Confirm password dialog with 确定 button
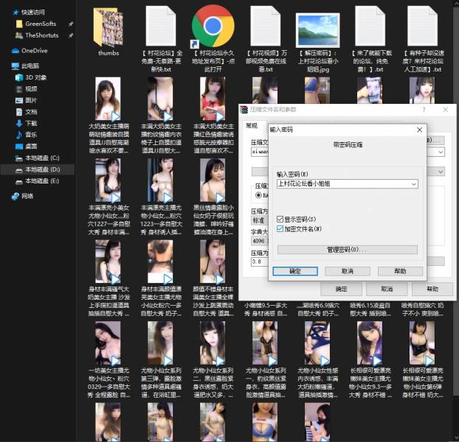 click(294, 271)
